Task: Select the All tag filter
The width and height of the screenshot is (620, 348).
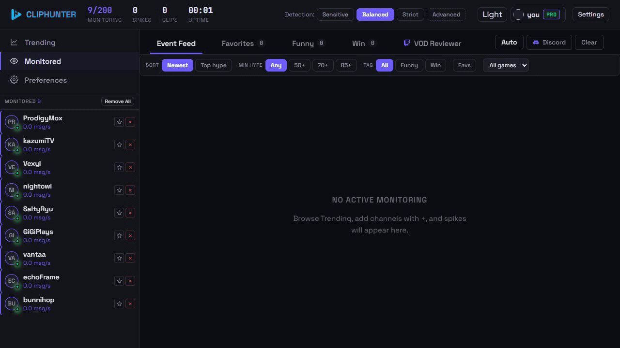Action: tap(385, 65)
